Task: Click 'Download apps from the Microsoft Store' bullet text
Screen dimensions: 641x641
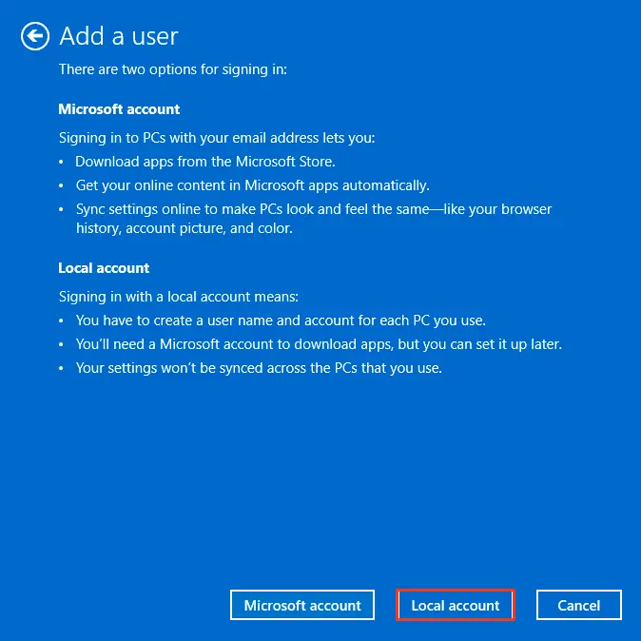Action: point(204,162)
